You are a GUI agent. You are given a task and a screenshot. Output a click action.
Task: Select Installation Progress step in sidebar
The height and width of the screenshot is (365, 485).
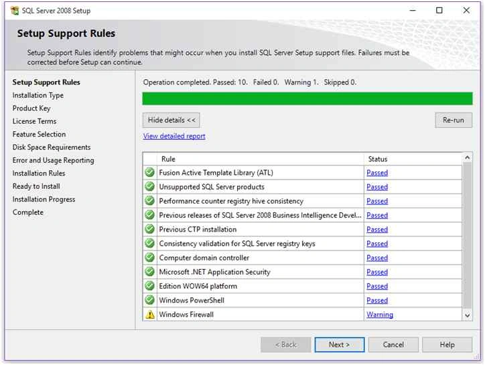coord(44,199)
